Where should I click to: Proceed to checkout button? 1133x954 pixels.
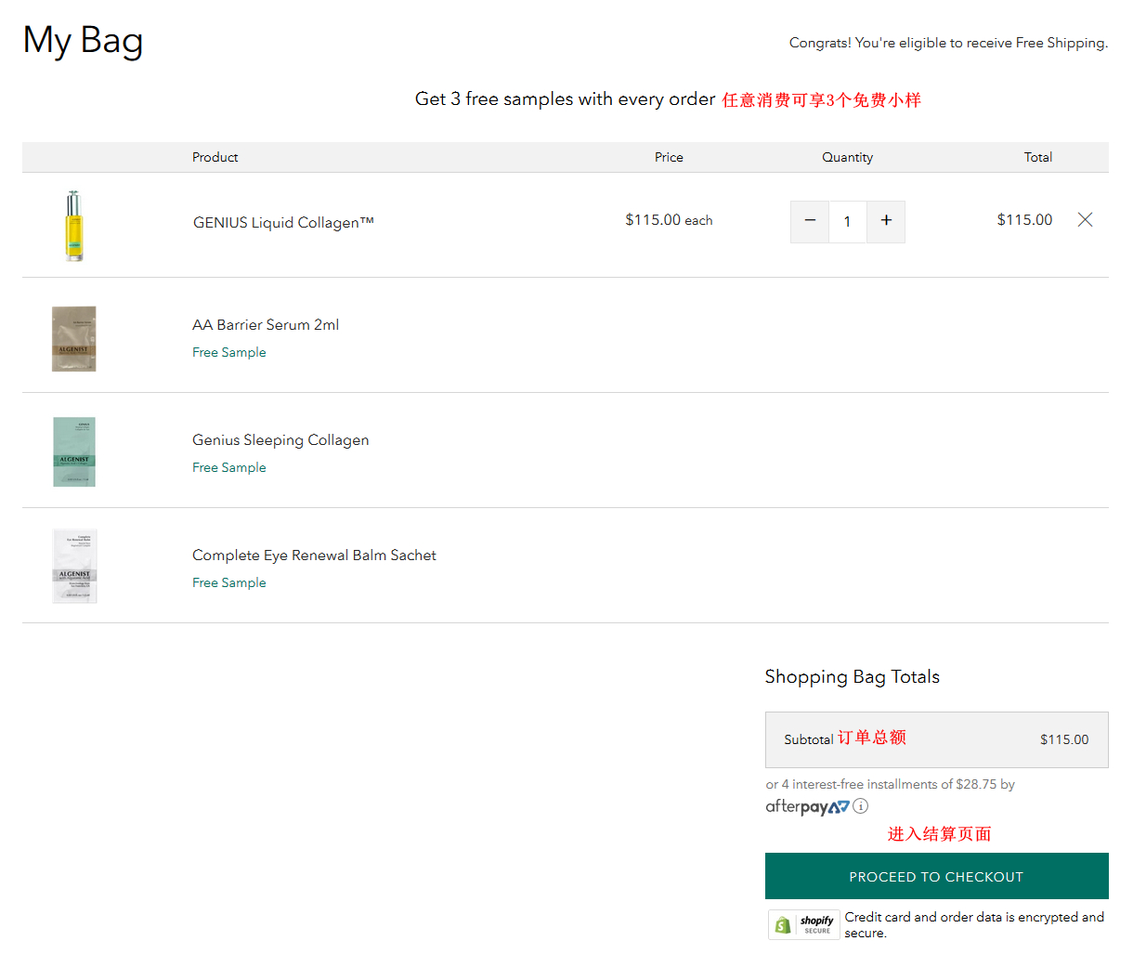[x=936, y=876]
